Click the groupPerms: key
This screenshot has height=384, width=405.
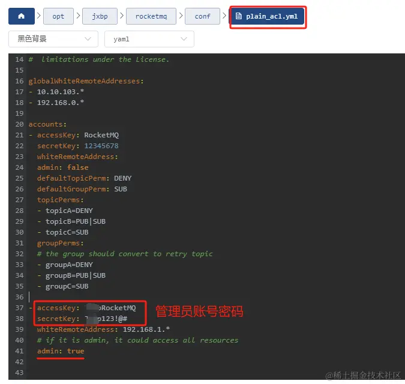(61, 243)
